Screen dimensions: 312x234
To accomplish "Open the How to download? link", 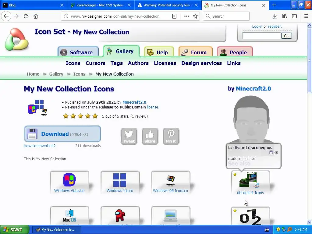I will coord(40,146).
